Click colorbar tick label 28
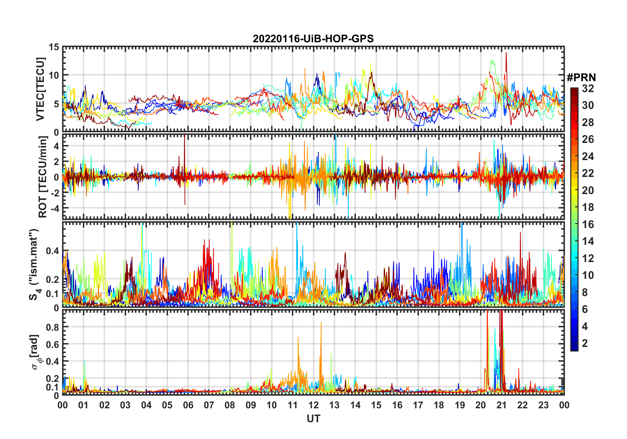This screenshot has width=627, height=439. point(588,122)
